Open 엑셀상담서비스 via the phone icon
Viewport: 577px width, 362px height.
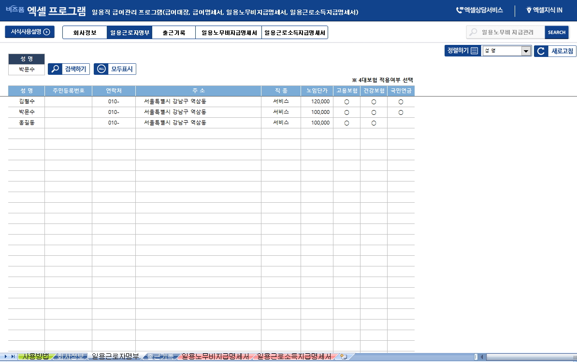(459, 10)
